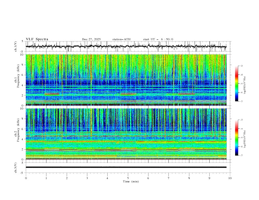Click the time axis tick label "3"

87,178
